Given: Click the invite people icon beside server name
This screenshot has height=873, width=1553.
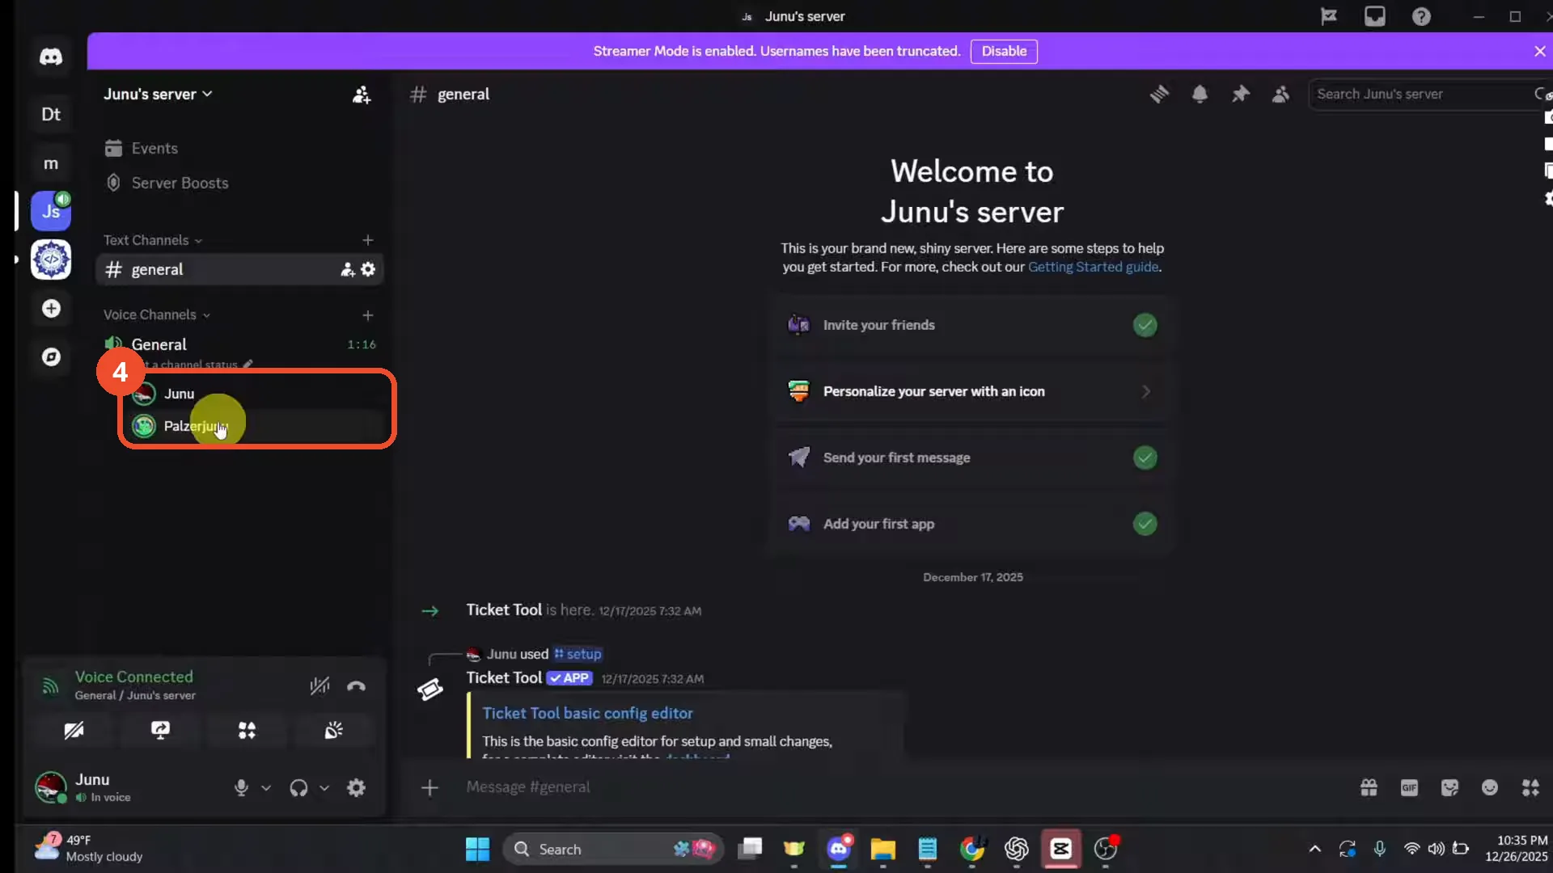Looking at the screenshot, I should [x=362, y=95].
